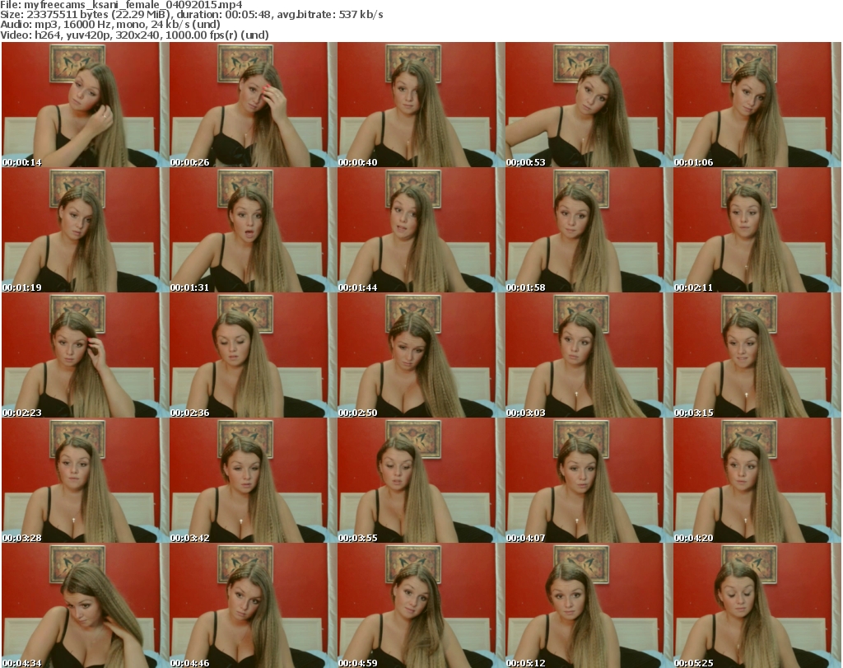Select the thumbnail frame stamped 00:04:34
The image size is (843, 668).
tap(85, 605)
